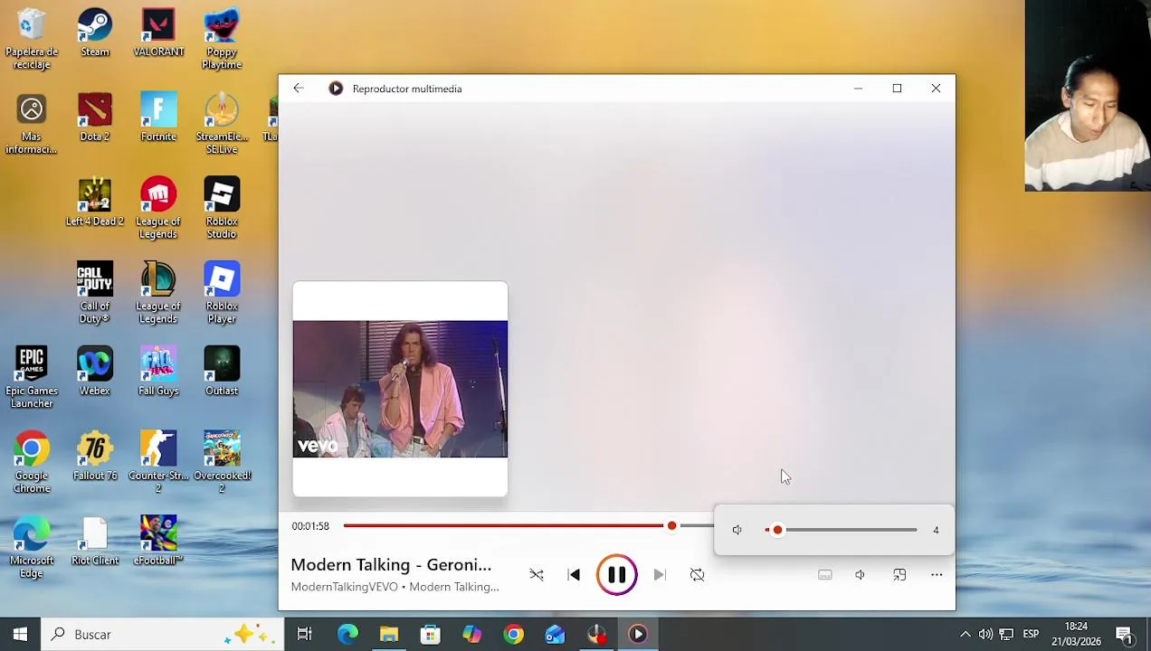Select the Left 4 Dead 2 icon

point(95,203)
